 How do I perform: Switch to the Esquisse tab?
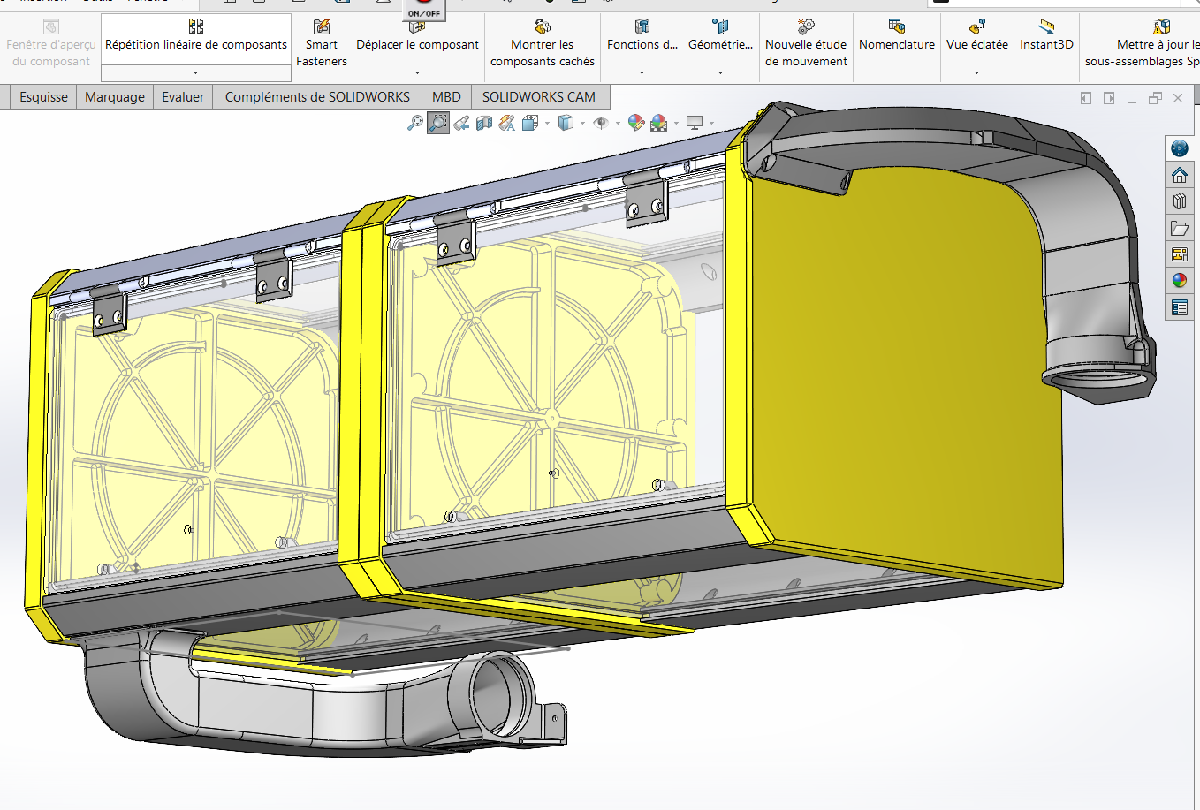click(x=43, y=97)
